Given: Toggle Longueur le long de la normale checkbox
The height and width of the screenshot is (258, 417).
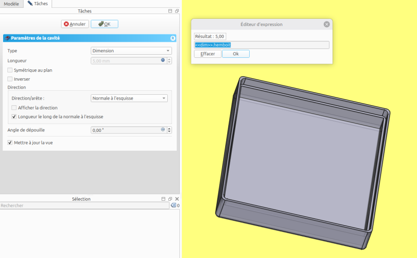Looking at the screenshot, I should [x=14, y=117].
